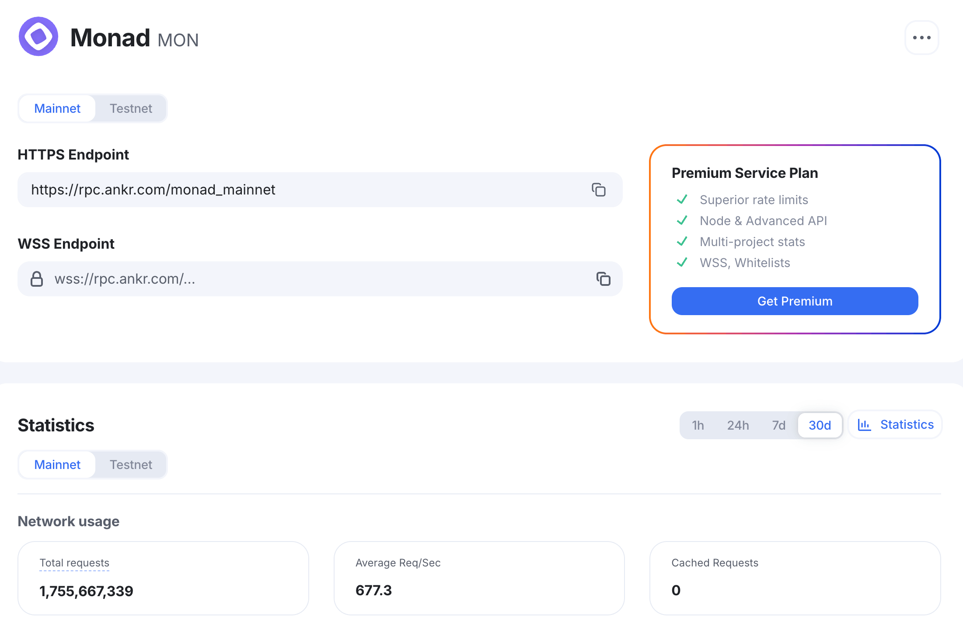Click the checkmark next to WSS, Whitelists
This screenshot has width=963, height=632.
pyautogui.click(x=682, y=263)
